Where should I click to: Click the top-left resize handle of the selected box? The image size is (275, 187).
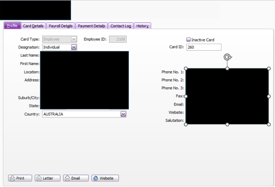(x=186, y=69)
